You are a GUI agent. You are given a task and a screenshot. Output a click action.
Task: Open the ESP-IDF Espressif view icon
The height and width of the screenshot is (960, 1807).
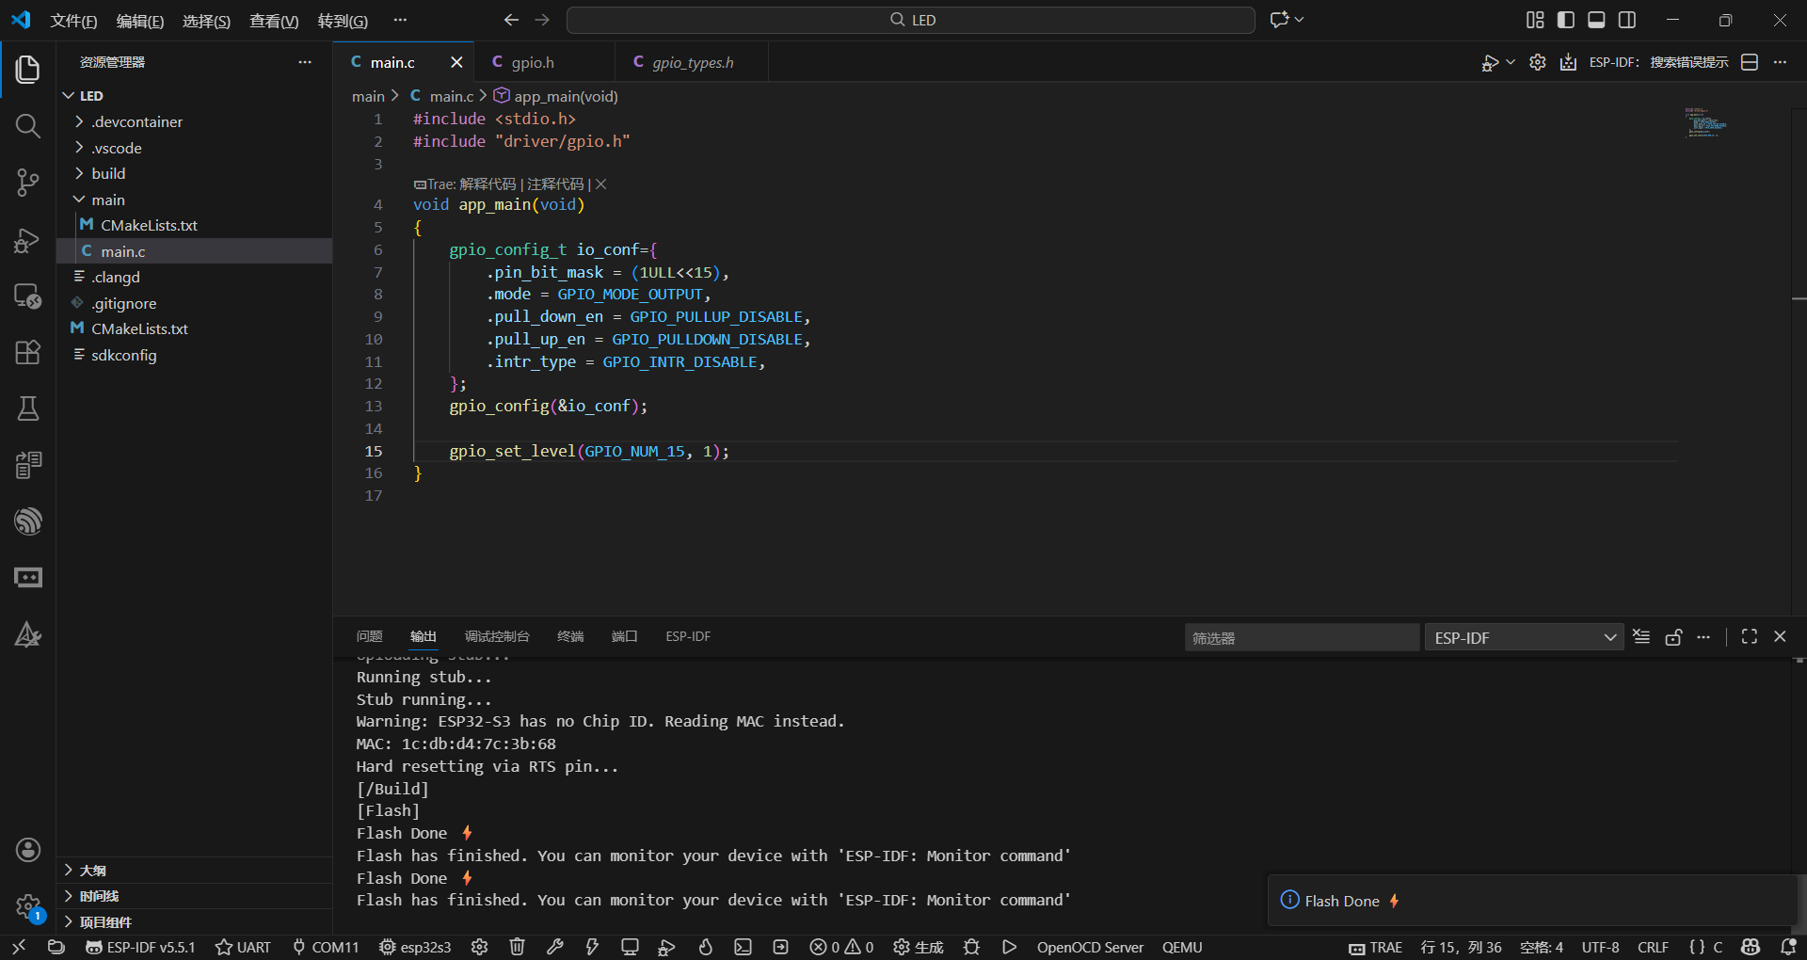tap(27, 520)
